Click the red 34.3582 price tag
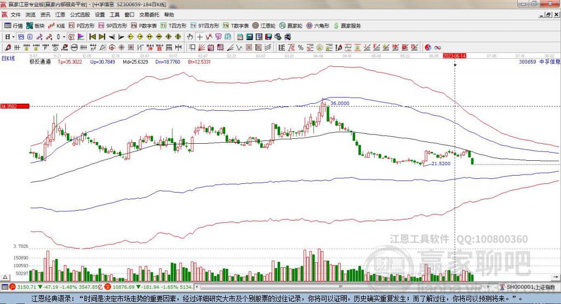 click(x=15, y=106)
